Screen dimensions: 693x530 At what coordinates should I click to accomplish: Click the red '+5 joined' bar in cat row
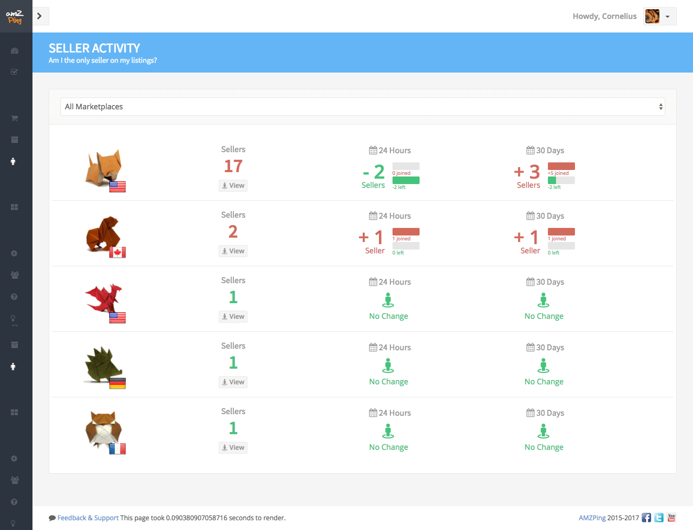561,166
